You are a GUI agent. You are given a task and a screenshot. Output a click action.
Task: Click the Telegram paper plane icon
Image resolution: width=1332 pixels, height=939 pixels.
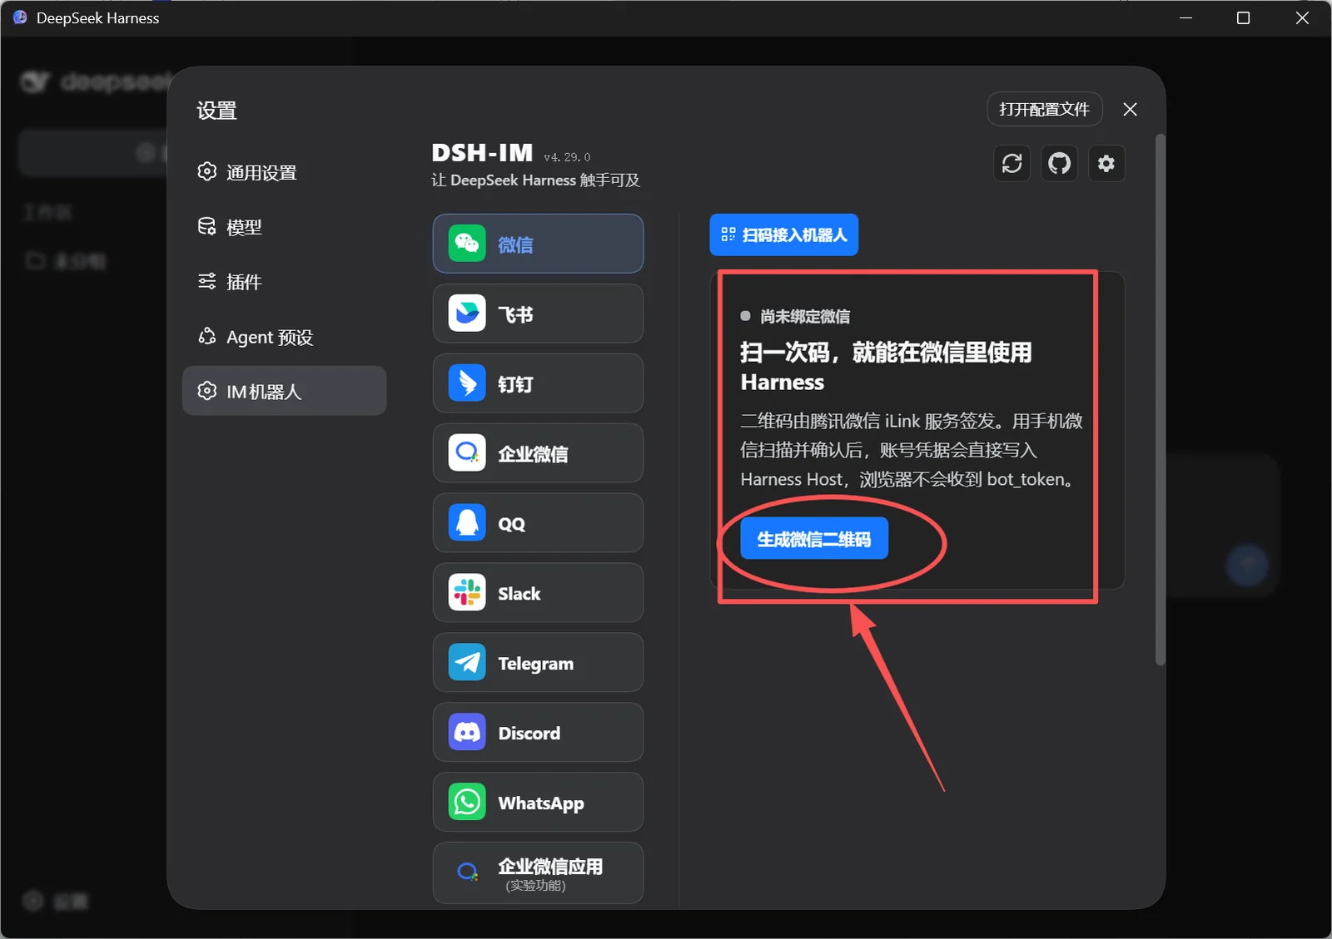[x=467, y=663]
